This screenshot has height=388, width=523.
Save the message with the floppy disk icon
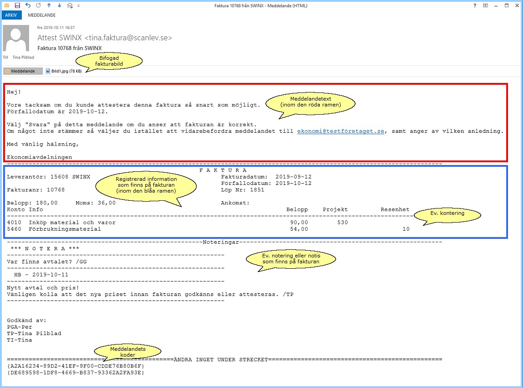17,5
